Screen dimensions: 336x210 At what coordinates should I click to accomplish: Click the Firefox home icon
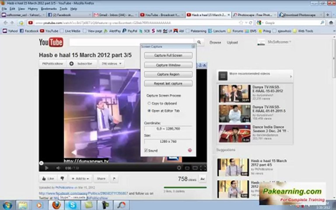[x=331, y=23]
